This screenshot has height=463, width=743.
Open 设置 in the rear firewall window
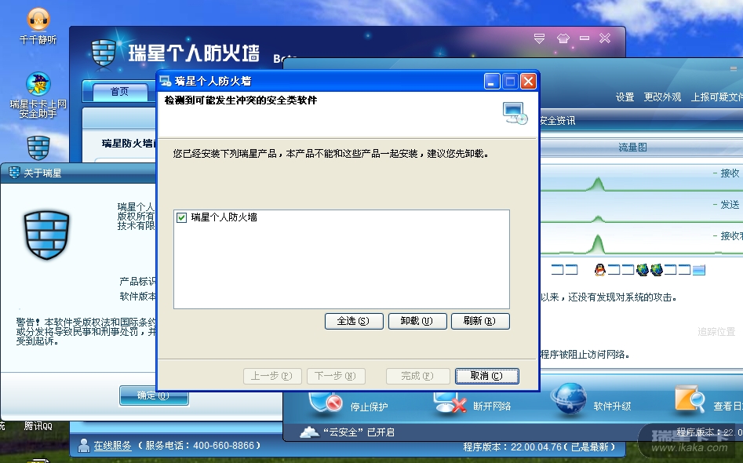625,97
